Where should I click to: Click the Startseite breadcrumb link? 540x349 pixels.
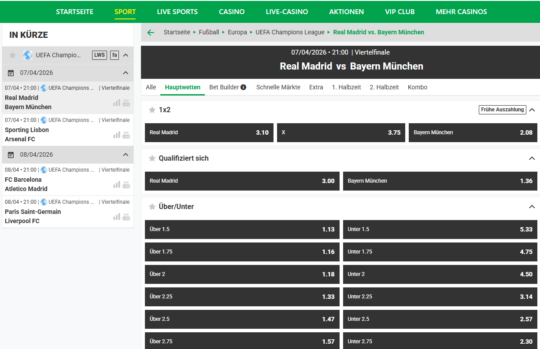(x=177, y=32)
